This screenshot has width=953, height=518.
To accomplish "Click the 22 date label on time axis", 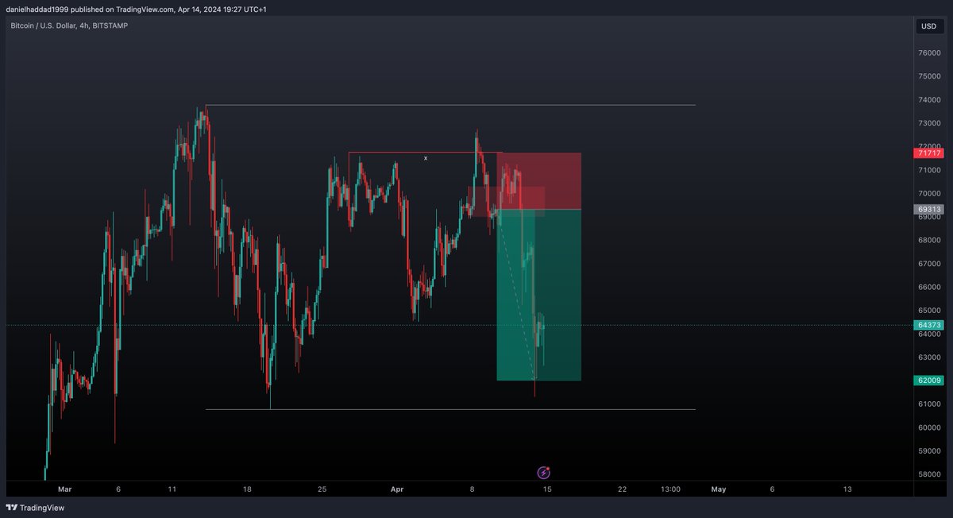I will (x=622, y=489).
